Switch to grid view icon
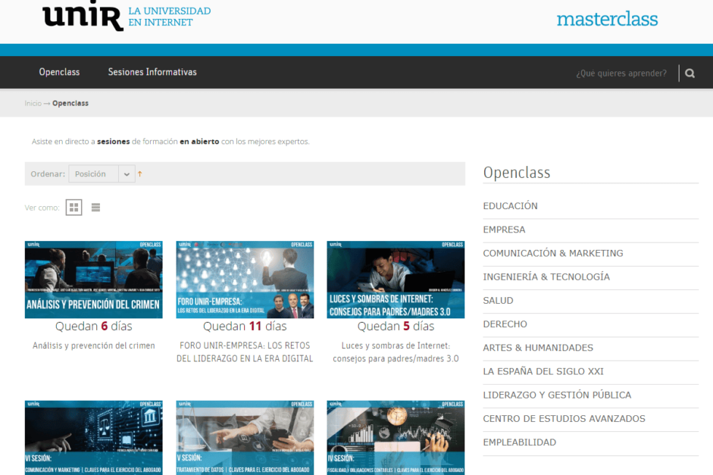This screenshot has height=475, width=713. tap(74, 208)
